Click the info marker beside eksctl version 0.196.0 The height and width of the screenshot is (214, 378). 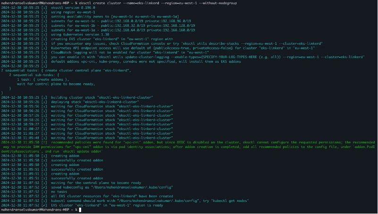click(44, 8)
